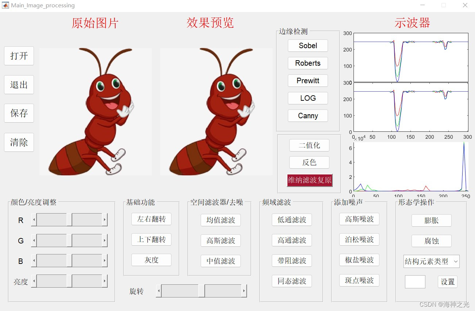
Task: Click the 维纳滤波复原 restoration button
Action: point(310,180)
